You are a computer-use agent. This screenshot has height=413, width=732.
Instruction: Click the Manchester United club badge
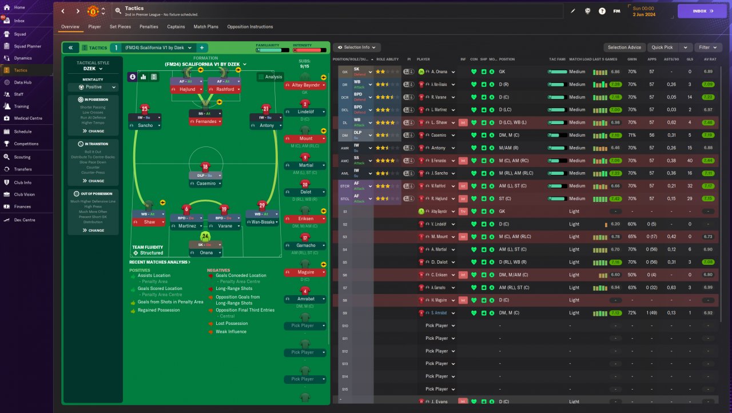click(x=93, y=11)
